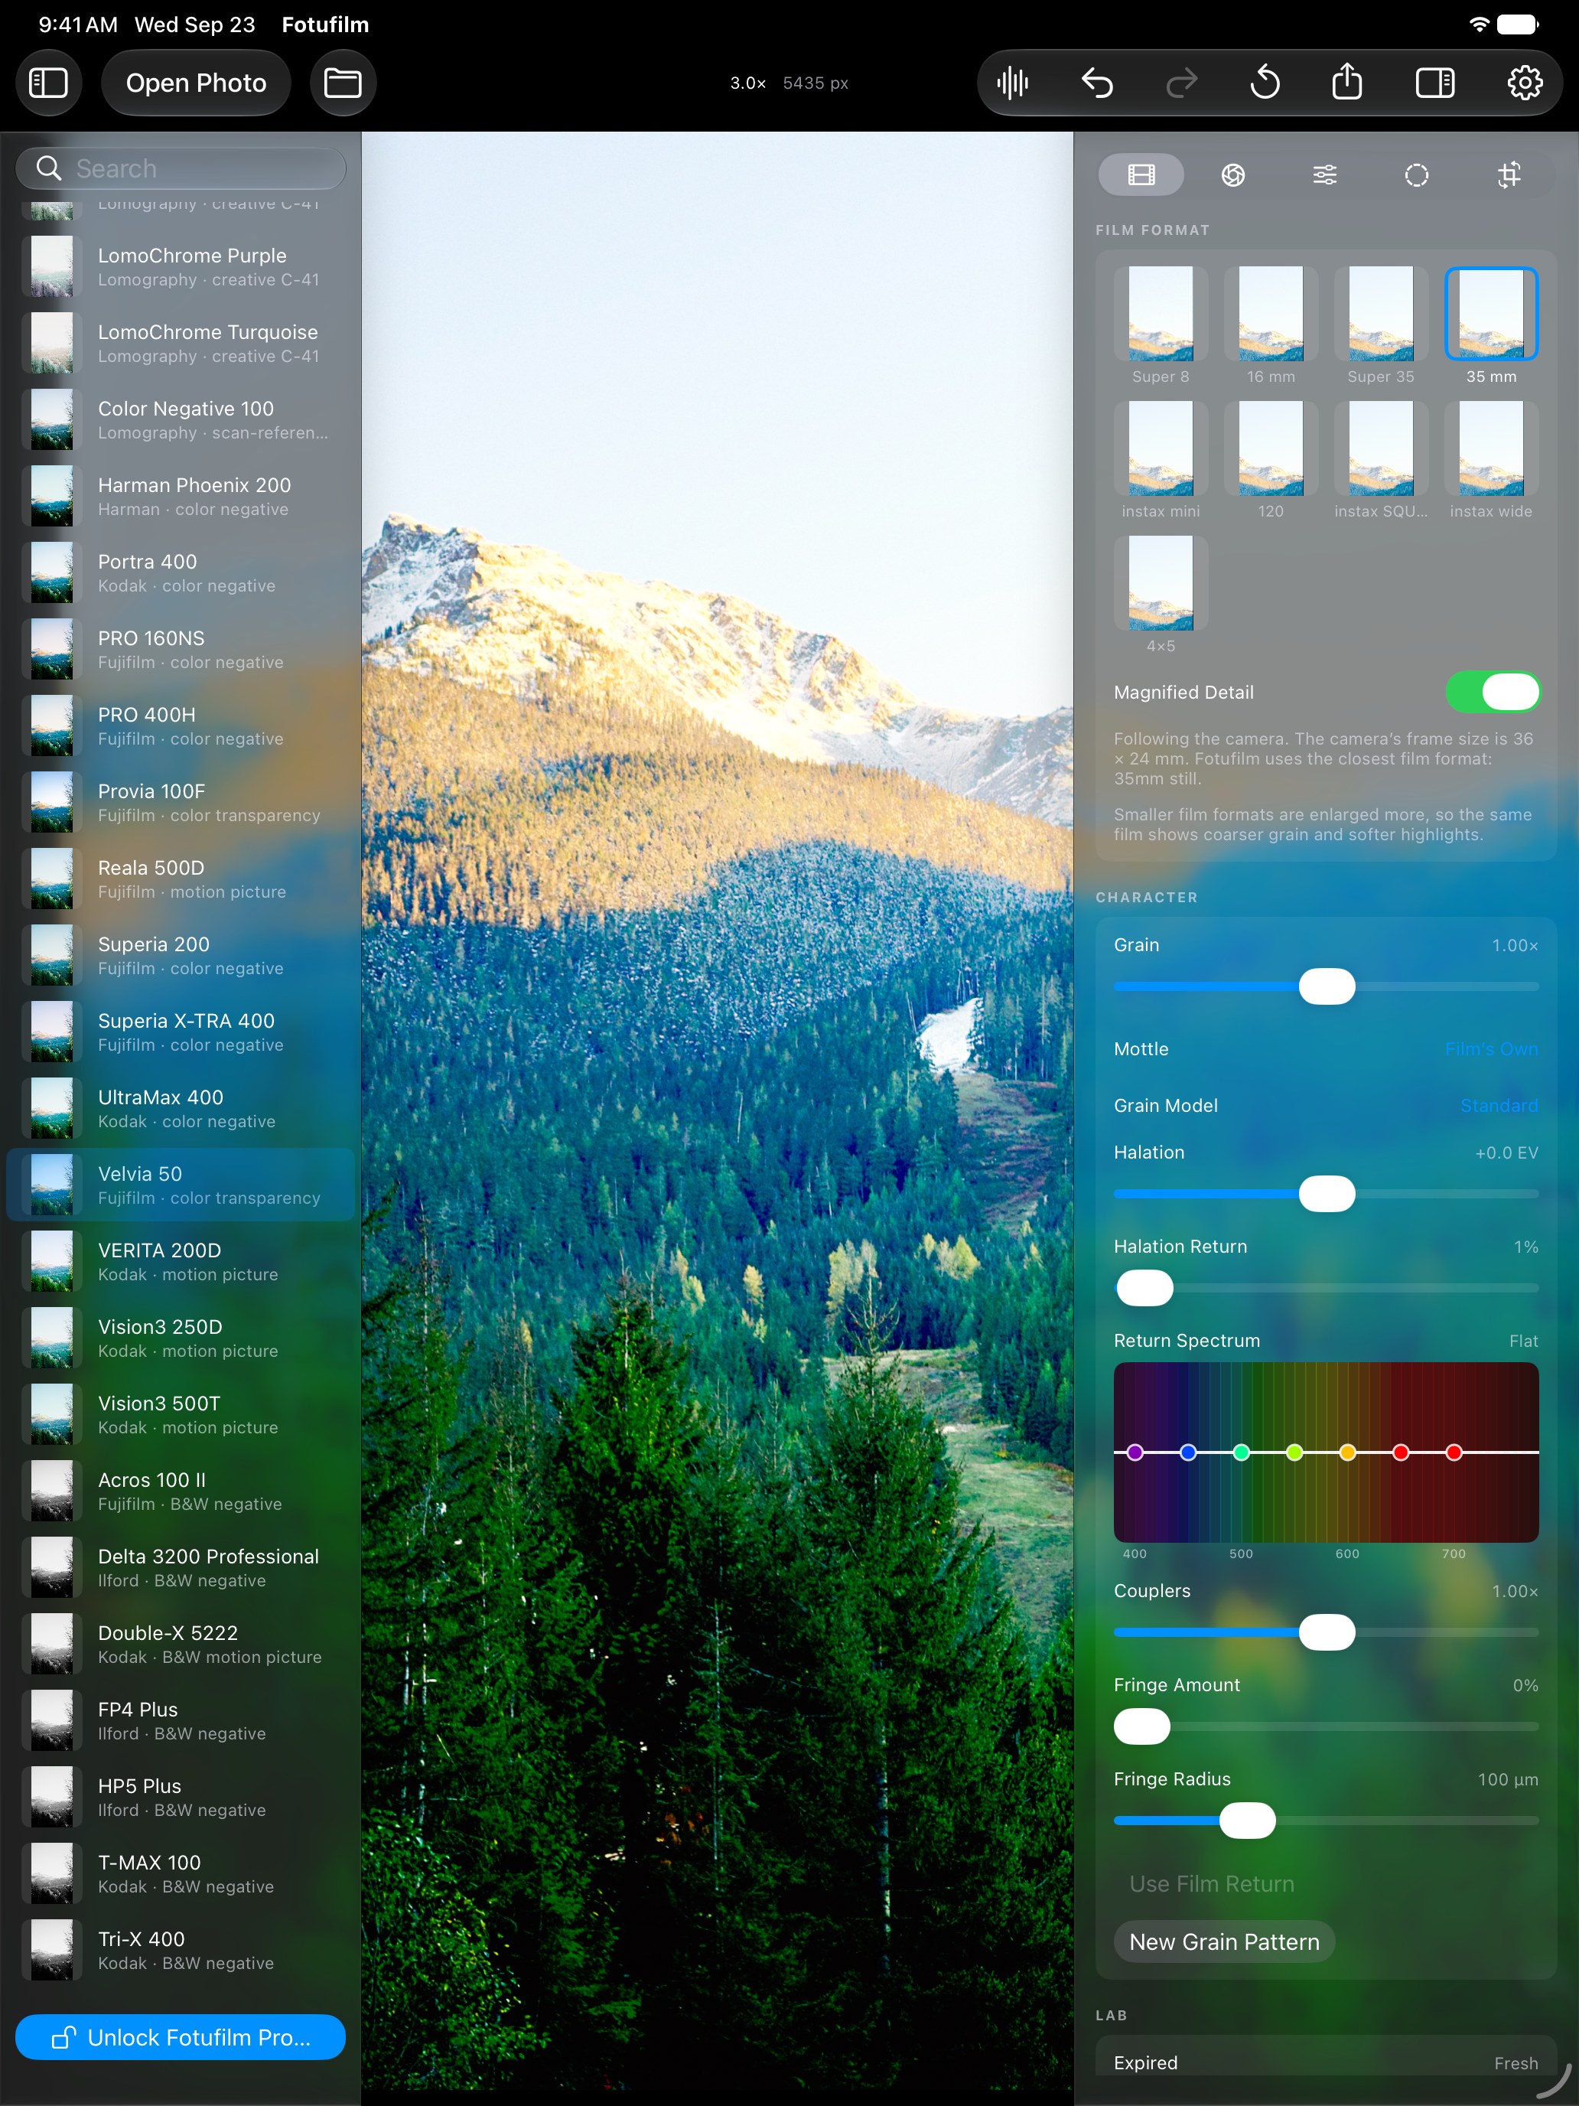Choose Delta 3200 Professional film

click(x=180, y=1567)
